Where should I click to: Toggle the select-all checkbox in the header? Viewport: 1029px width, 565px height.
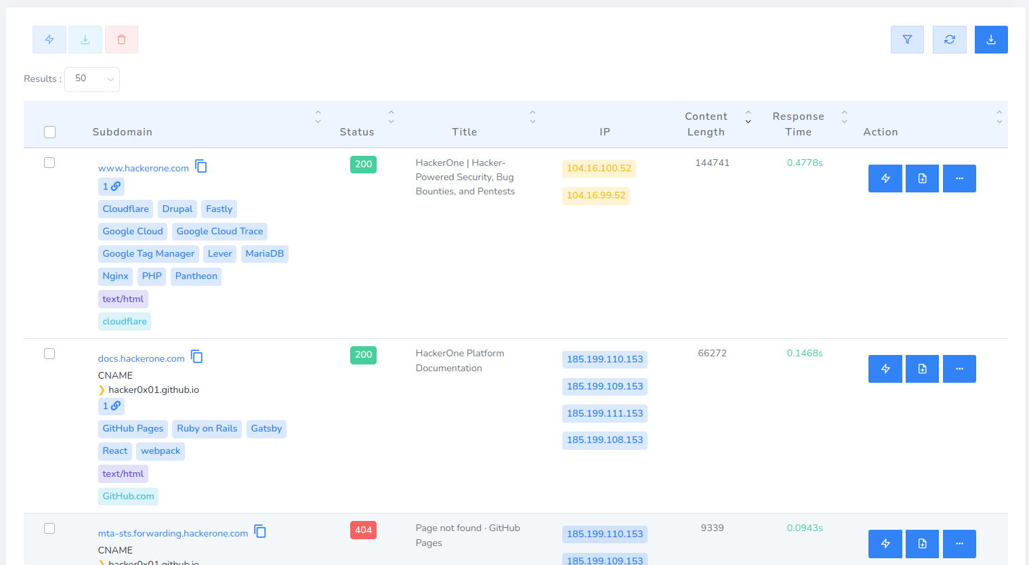(50, 132)
